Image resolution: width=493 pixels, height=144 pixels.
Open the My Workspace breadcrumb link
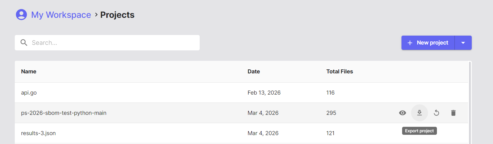(x=61, y=15)
